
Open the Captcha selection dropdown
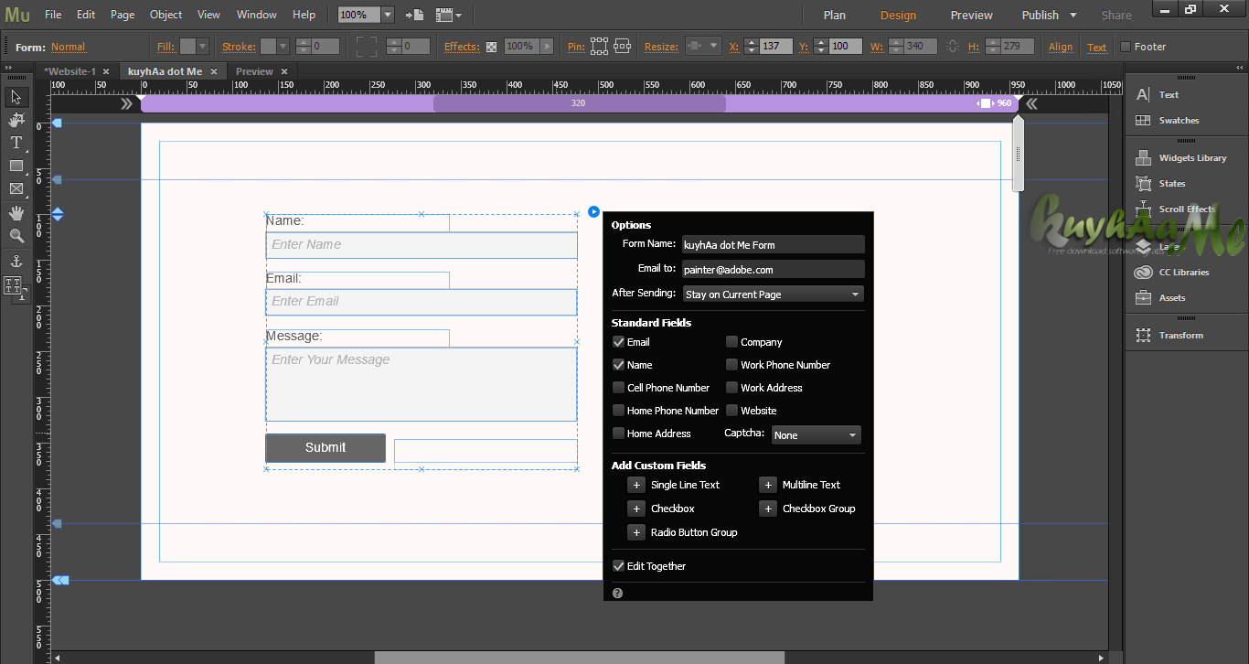click(x=816, y=434)
